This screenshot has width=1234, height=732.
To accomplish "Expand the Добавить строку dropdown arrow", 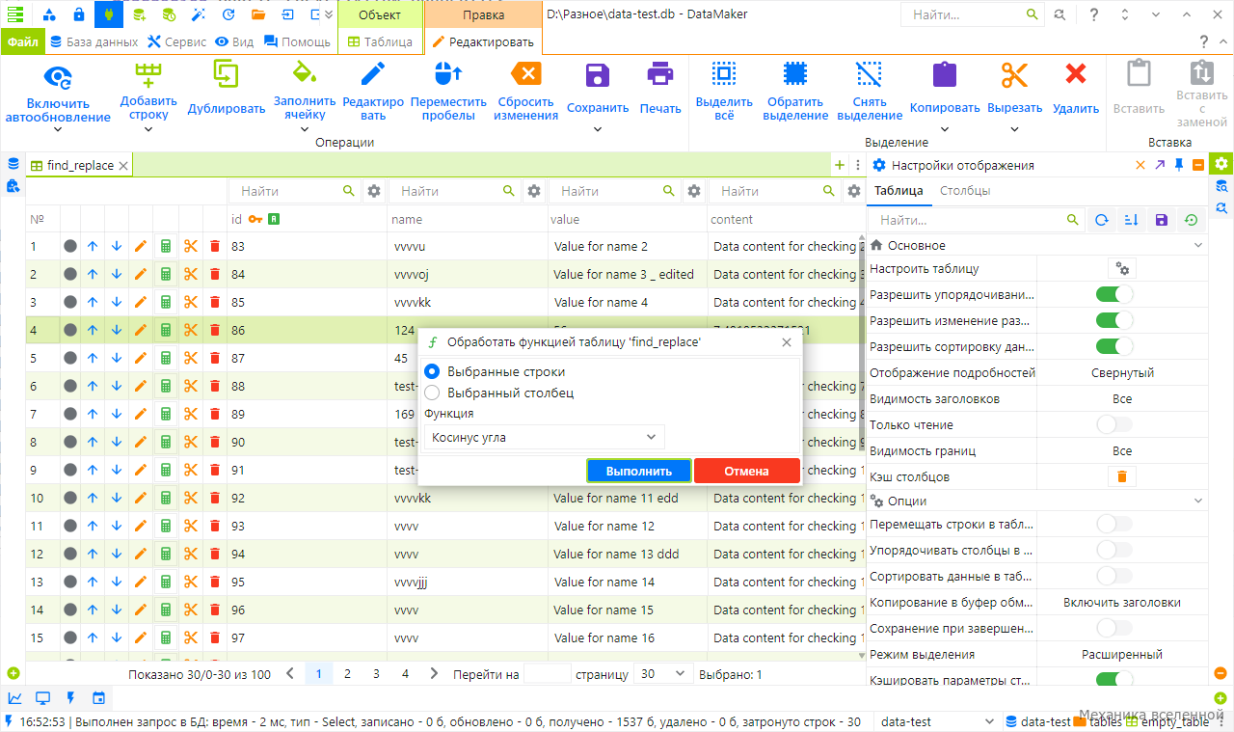I will coord(148,128).
